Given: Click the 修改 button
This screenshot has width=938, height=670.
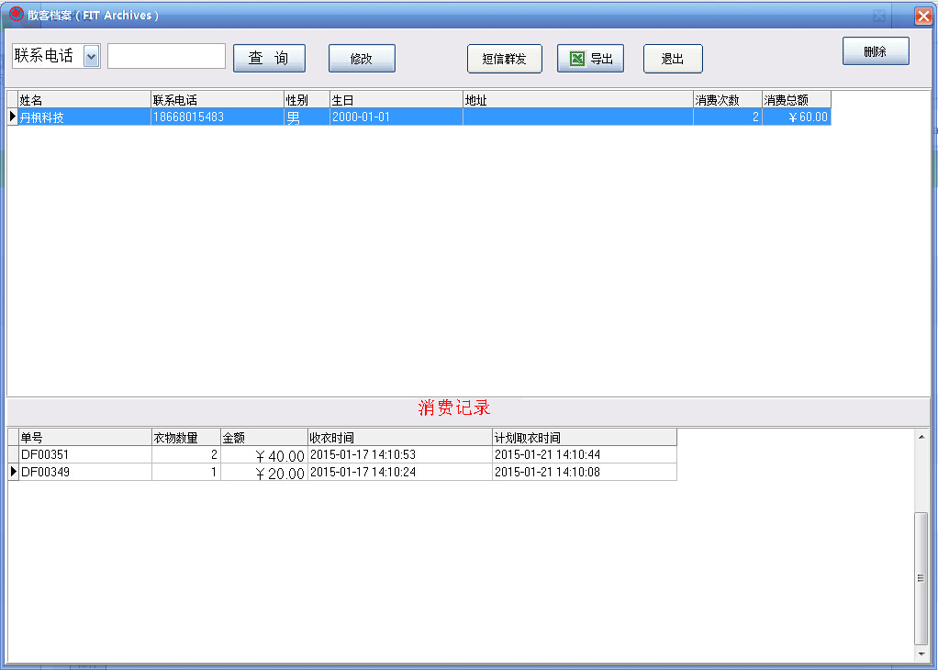Looking at the screenshot, I should coord(362,58).
